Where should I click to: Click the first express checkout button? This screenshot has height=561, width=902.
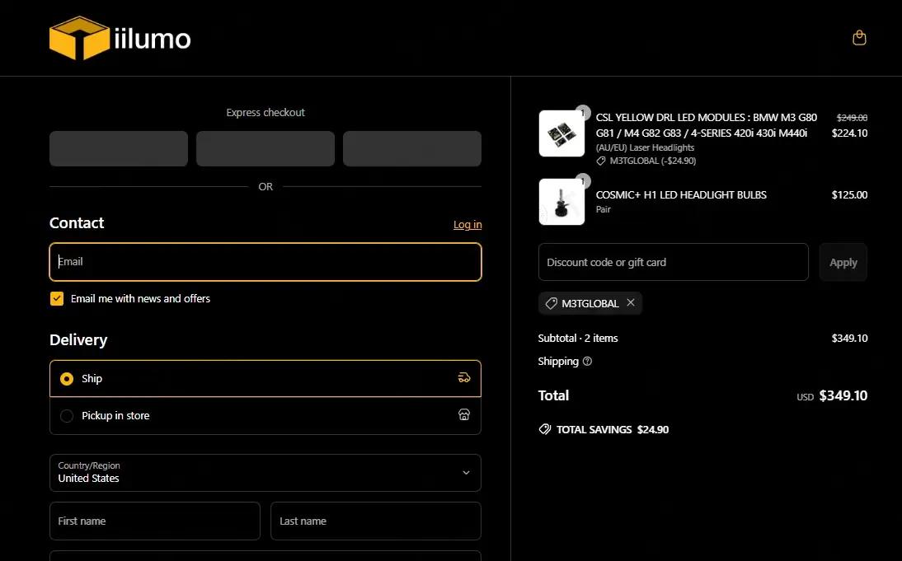(x=119, y=149)
